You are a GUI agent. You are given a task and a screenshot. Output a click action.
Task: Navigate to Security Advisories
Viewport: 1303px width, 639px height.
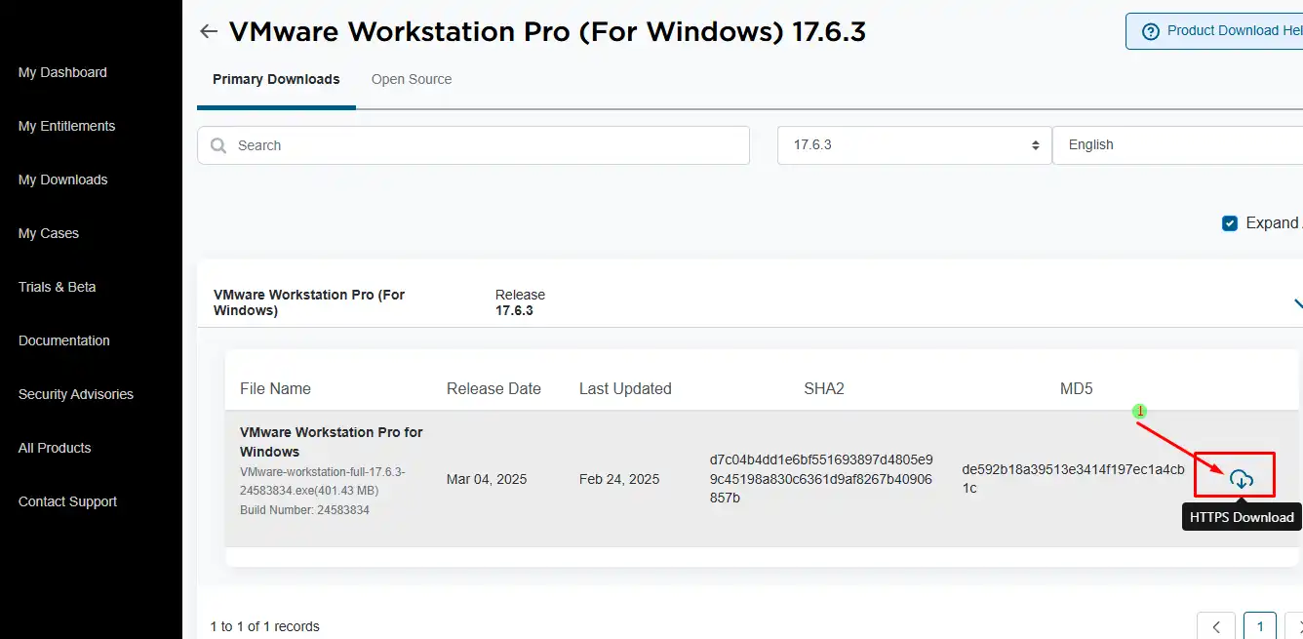click(x=75, y=394)
